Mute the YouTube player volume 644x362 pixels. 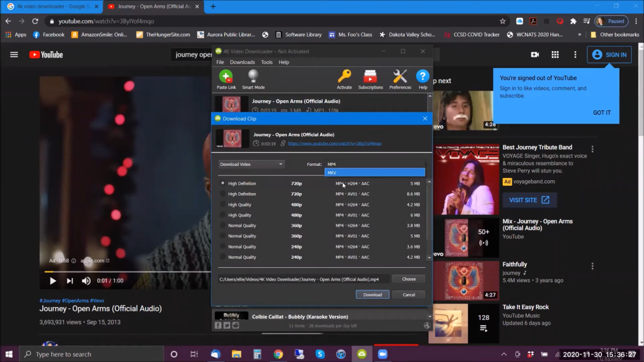[86, 281]
